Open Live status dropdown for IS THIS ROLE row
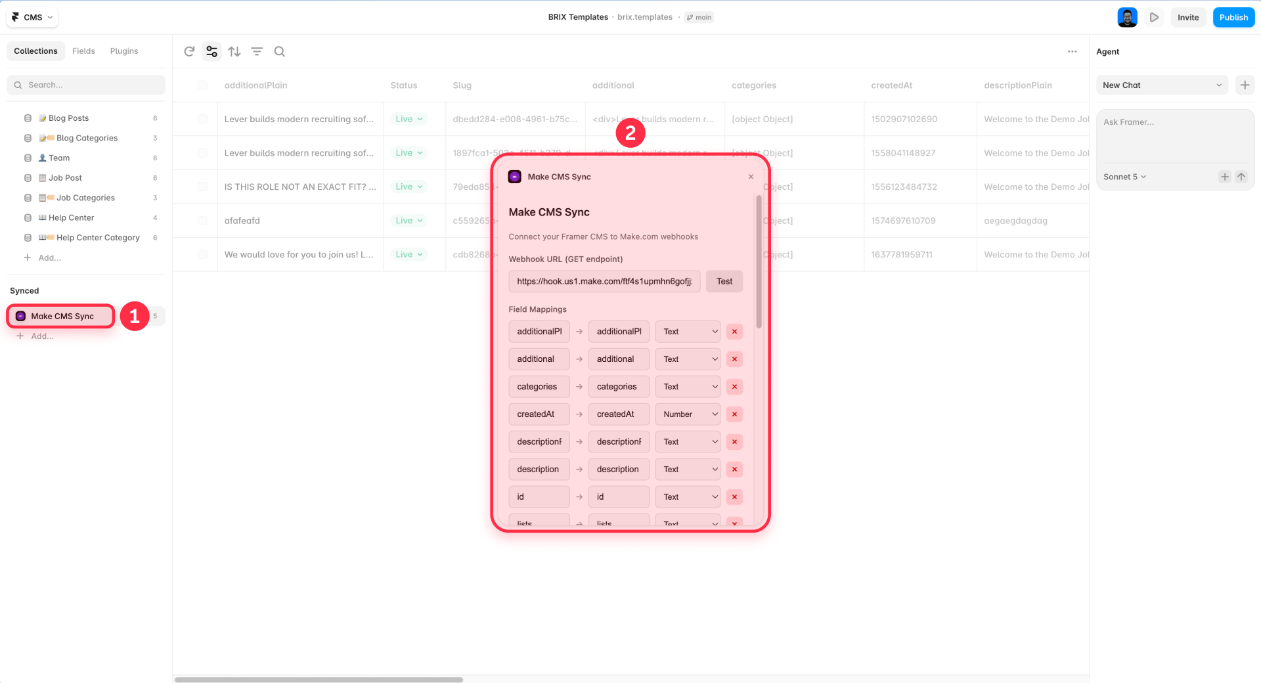Image resolution: width=1261 pixels, height=683 pixels. coord(409,187)
